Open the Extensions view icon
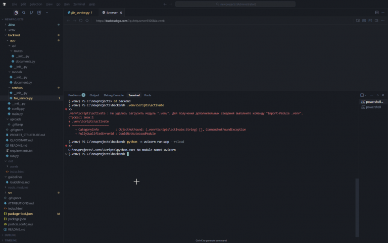Image resolution: width=388 pixels, height=243 pixels. point(39,13)
